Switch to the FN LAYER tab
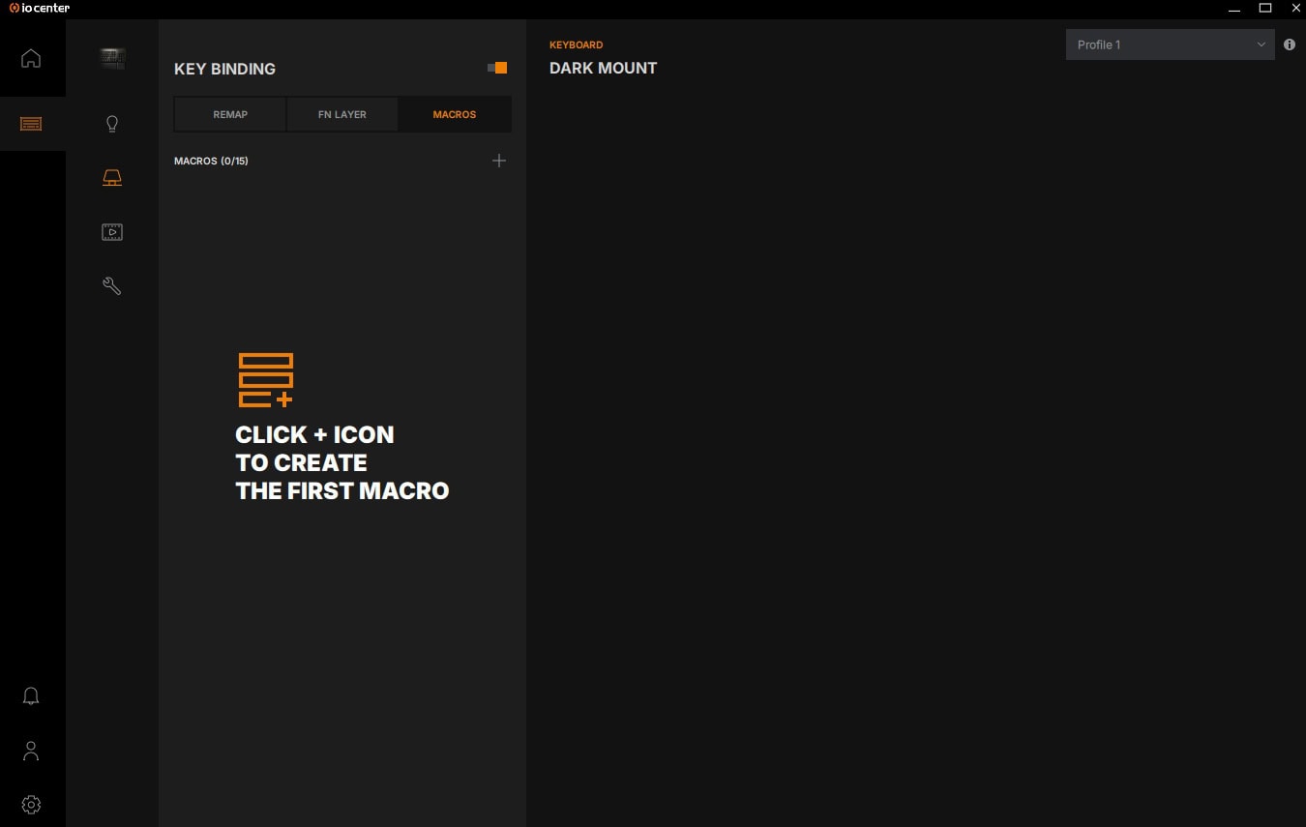1306x827 pixels. pos(342,114)
